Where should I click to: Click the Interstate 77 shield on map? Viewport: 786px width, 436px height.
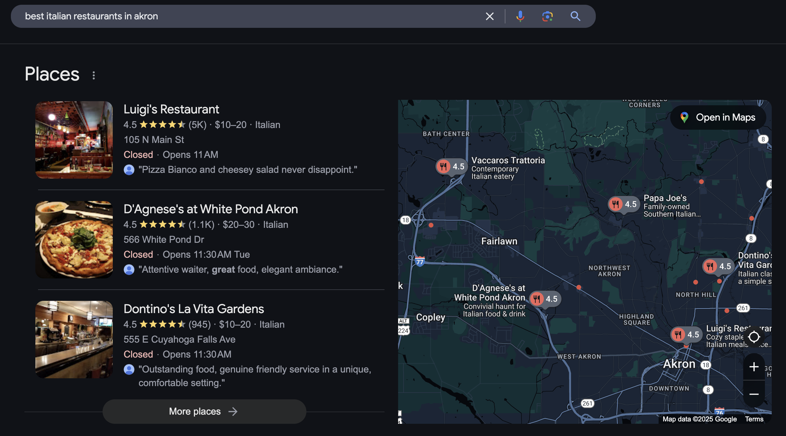pyautogui.click(x=420, y=261)
